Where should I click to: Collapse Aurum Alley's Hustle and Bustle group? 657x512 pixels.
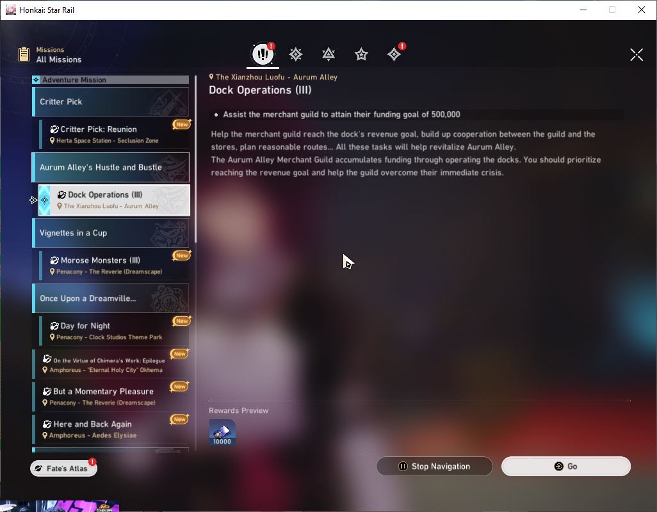(111, 168)
